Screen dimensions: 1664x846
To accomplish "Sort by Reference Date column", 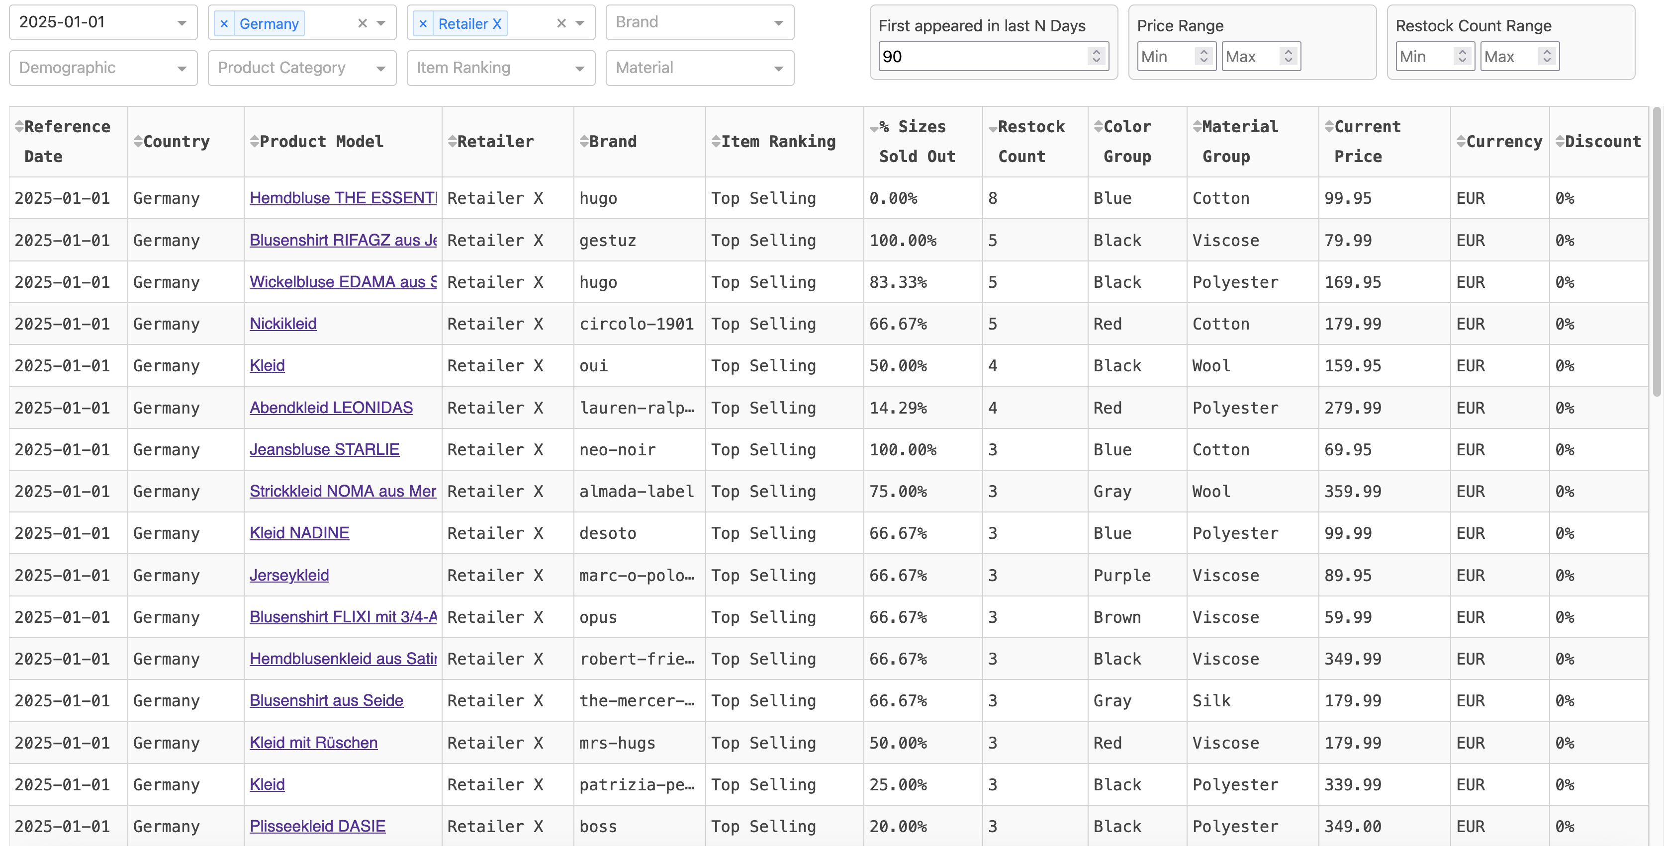I will (x=19, y=127).
